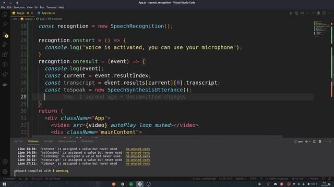Open the Docker whale icon in activity bar
This screenshot has height=187, width=334.
(5, 85)
